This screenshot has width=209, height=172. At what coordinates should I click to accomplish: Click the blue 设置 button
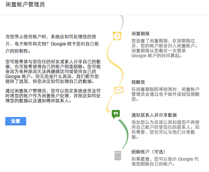[16, 121]
